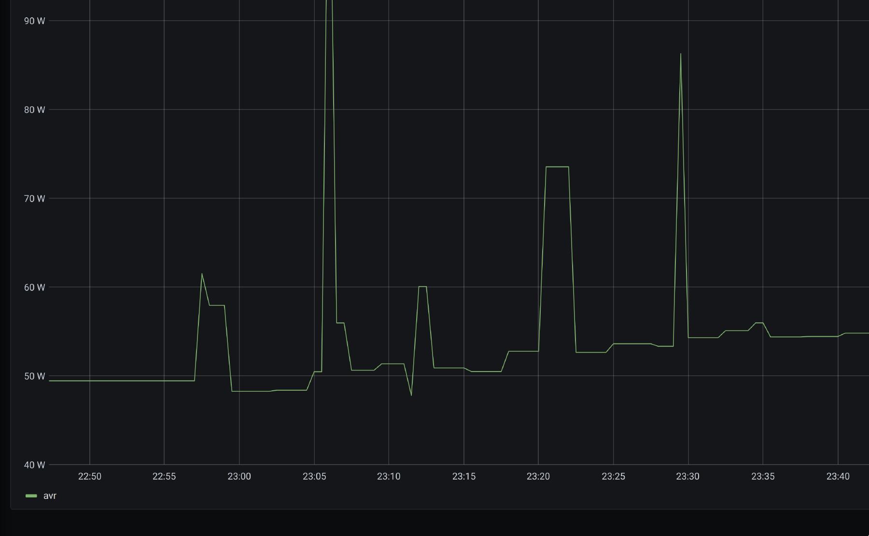This screenshot has width=869, height=536.
Task: Select the 23:05 time axis label
Action: [314, 476]
